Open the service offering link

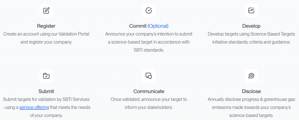click(34, 107)
